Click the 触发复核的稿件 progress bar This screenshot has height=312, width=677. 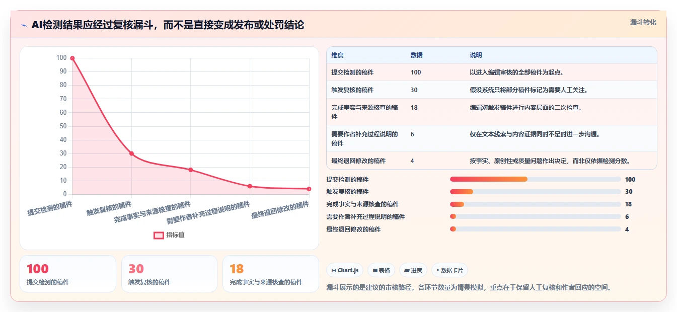pyautogui.click(x=535, y=192)
